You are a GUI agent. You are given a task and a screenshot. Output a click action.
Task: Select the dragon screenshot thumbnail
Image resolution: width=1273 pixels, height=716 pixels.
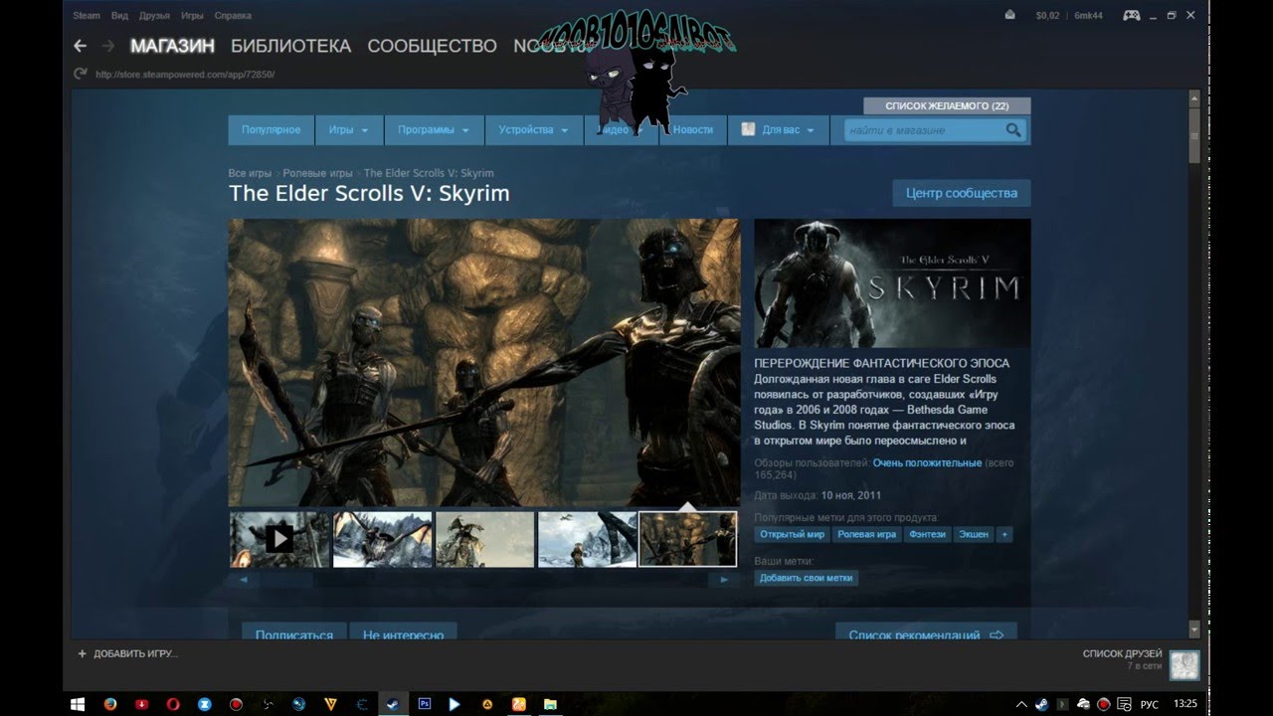click(x=383, y=539)
